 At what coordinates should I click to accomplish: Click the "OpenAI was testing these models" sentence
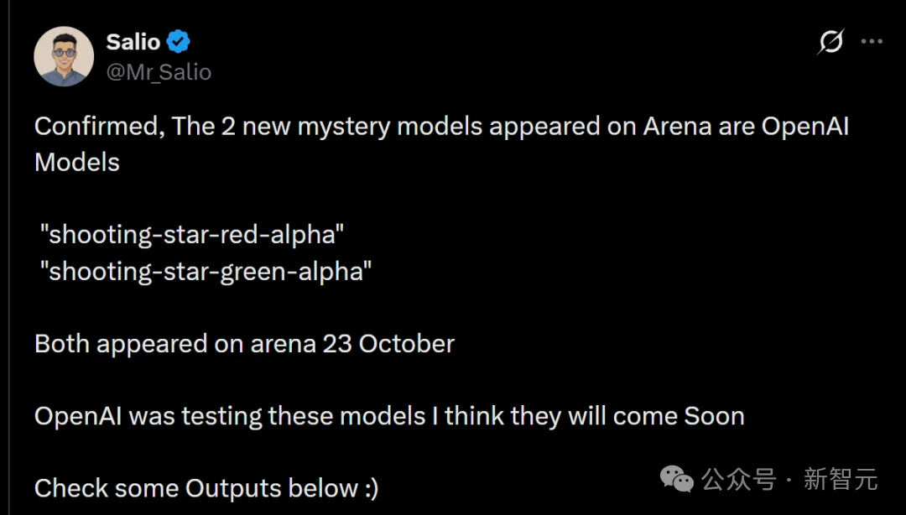389,416
